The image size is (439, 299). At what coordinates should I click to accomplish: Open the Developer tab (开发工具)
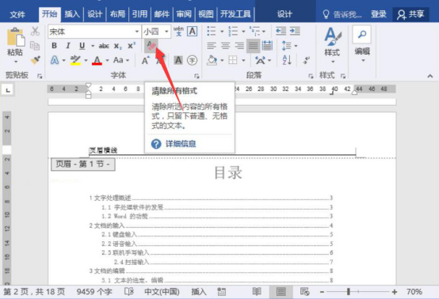235,14
